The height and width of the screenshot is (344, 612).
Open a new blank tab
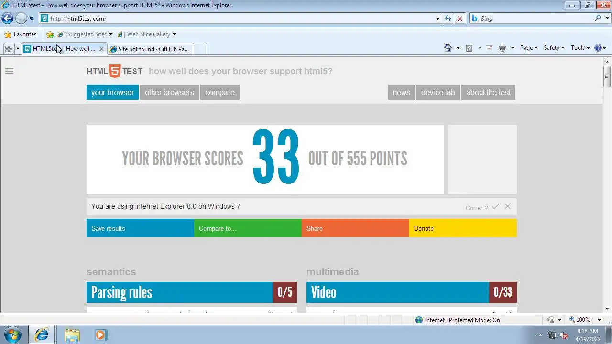point(200,49)
